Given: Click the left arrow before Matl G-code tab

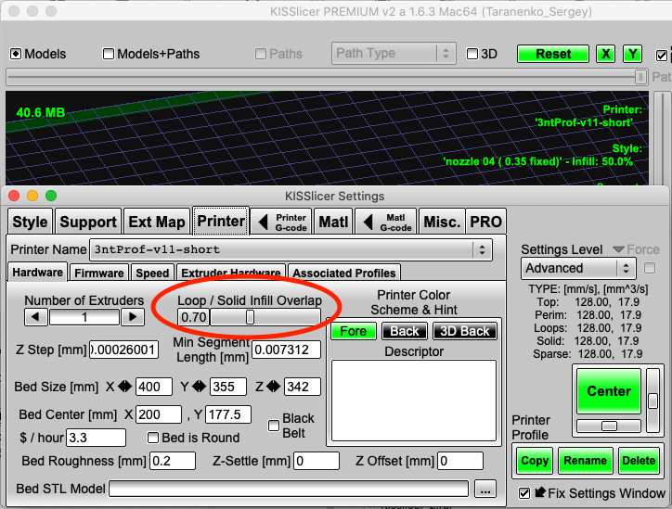Looking at the screenshot, I should click(367, 222).
